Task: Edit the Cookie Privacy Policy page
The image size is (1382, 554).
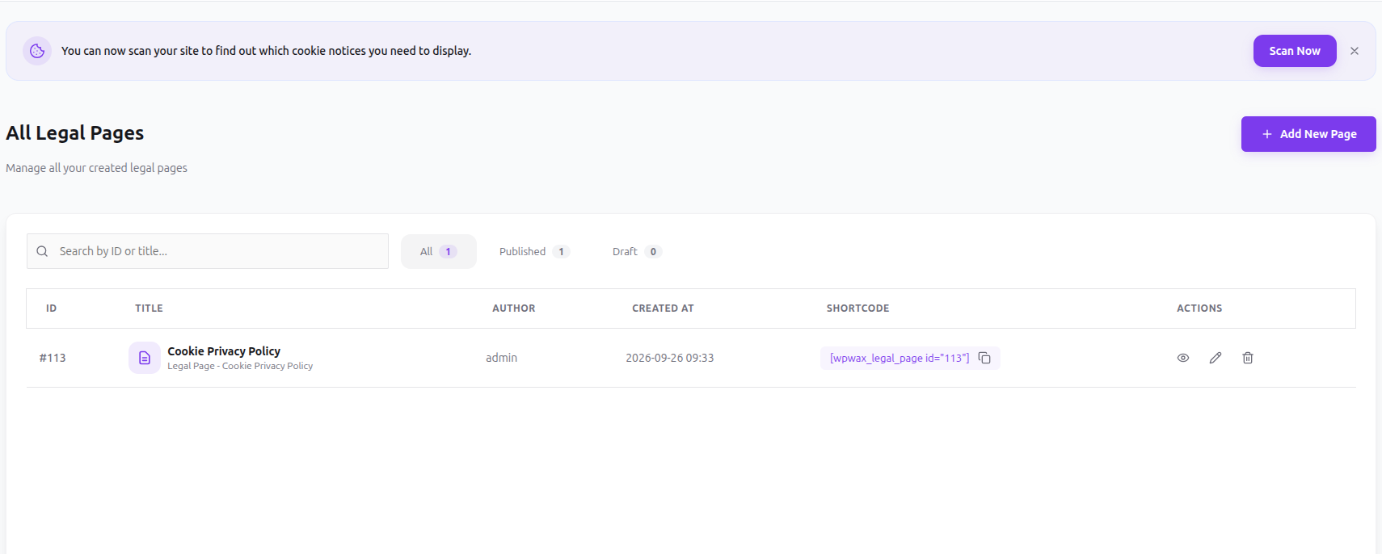Action: point(1216,358)
